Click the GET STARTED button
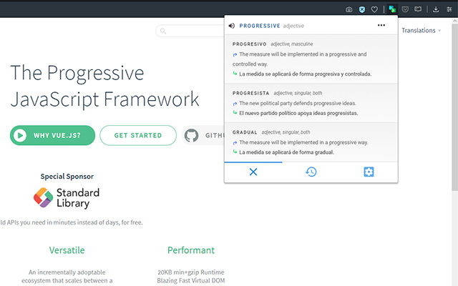The width and height of the screenshot is (458, 286). pos(138,135)
